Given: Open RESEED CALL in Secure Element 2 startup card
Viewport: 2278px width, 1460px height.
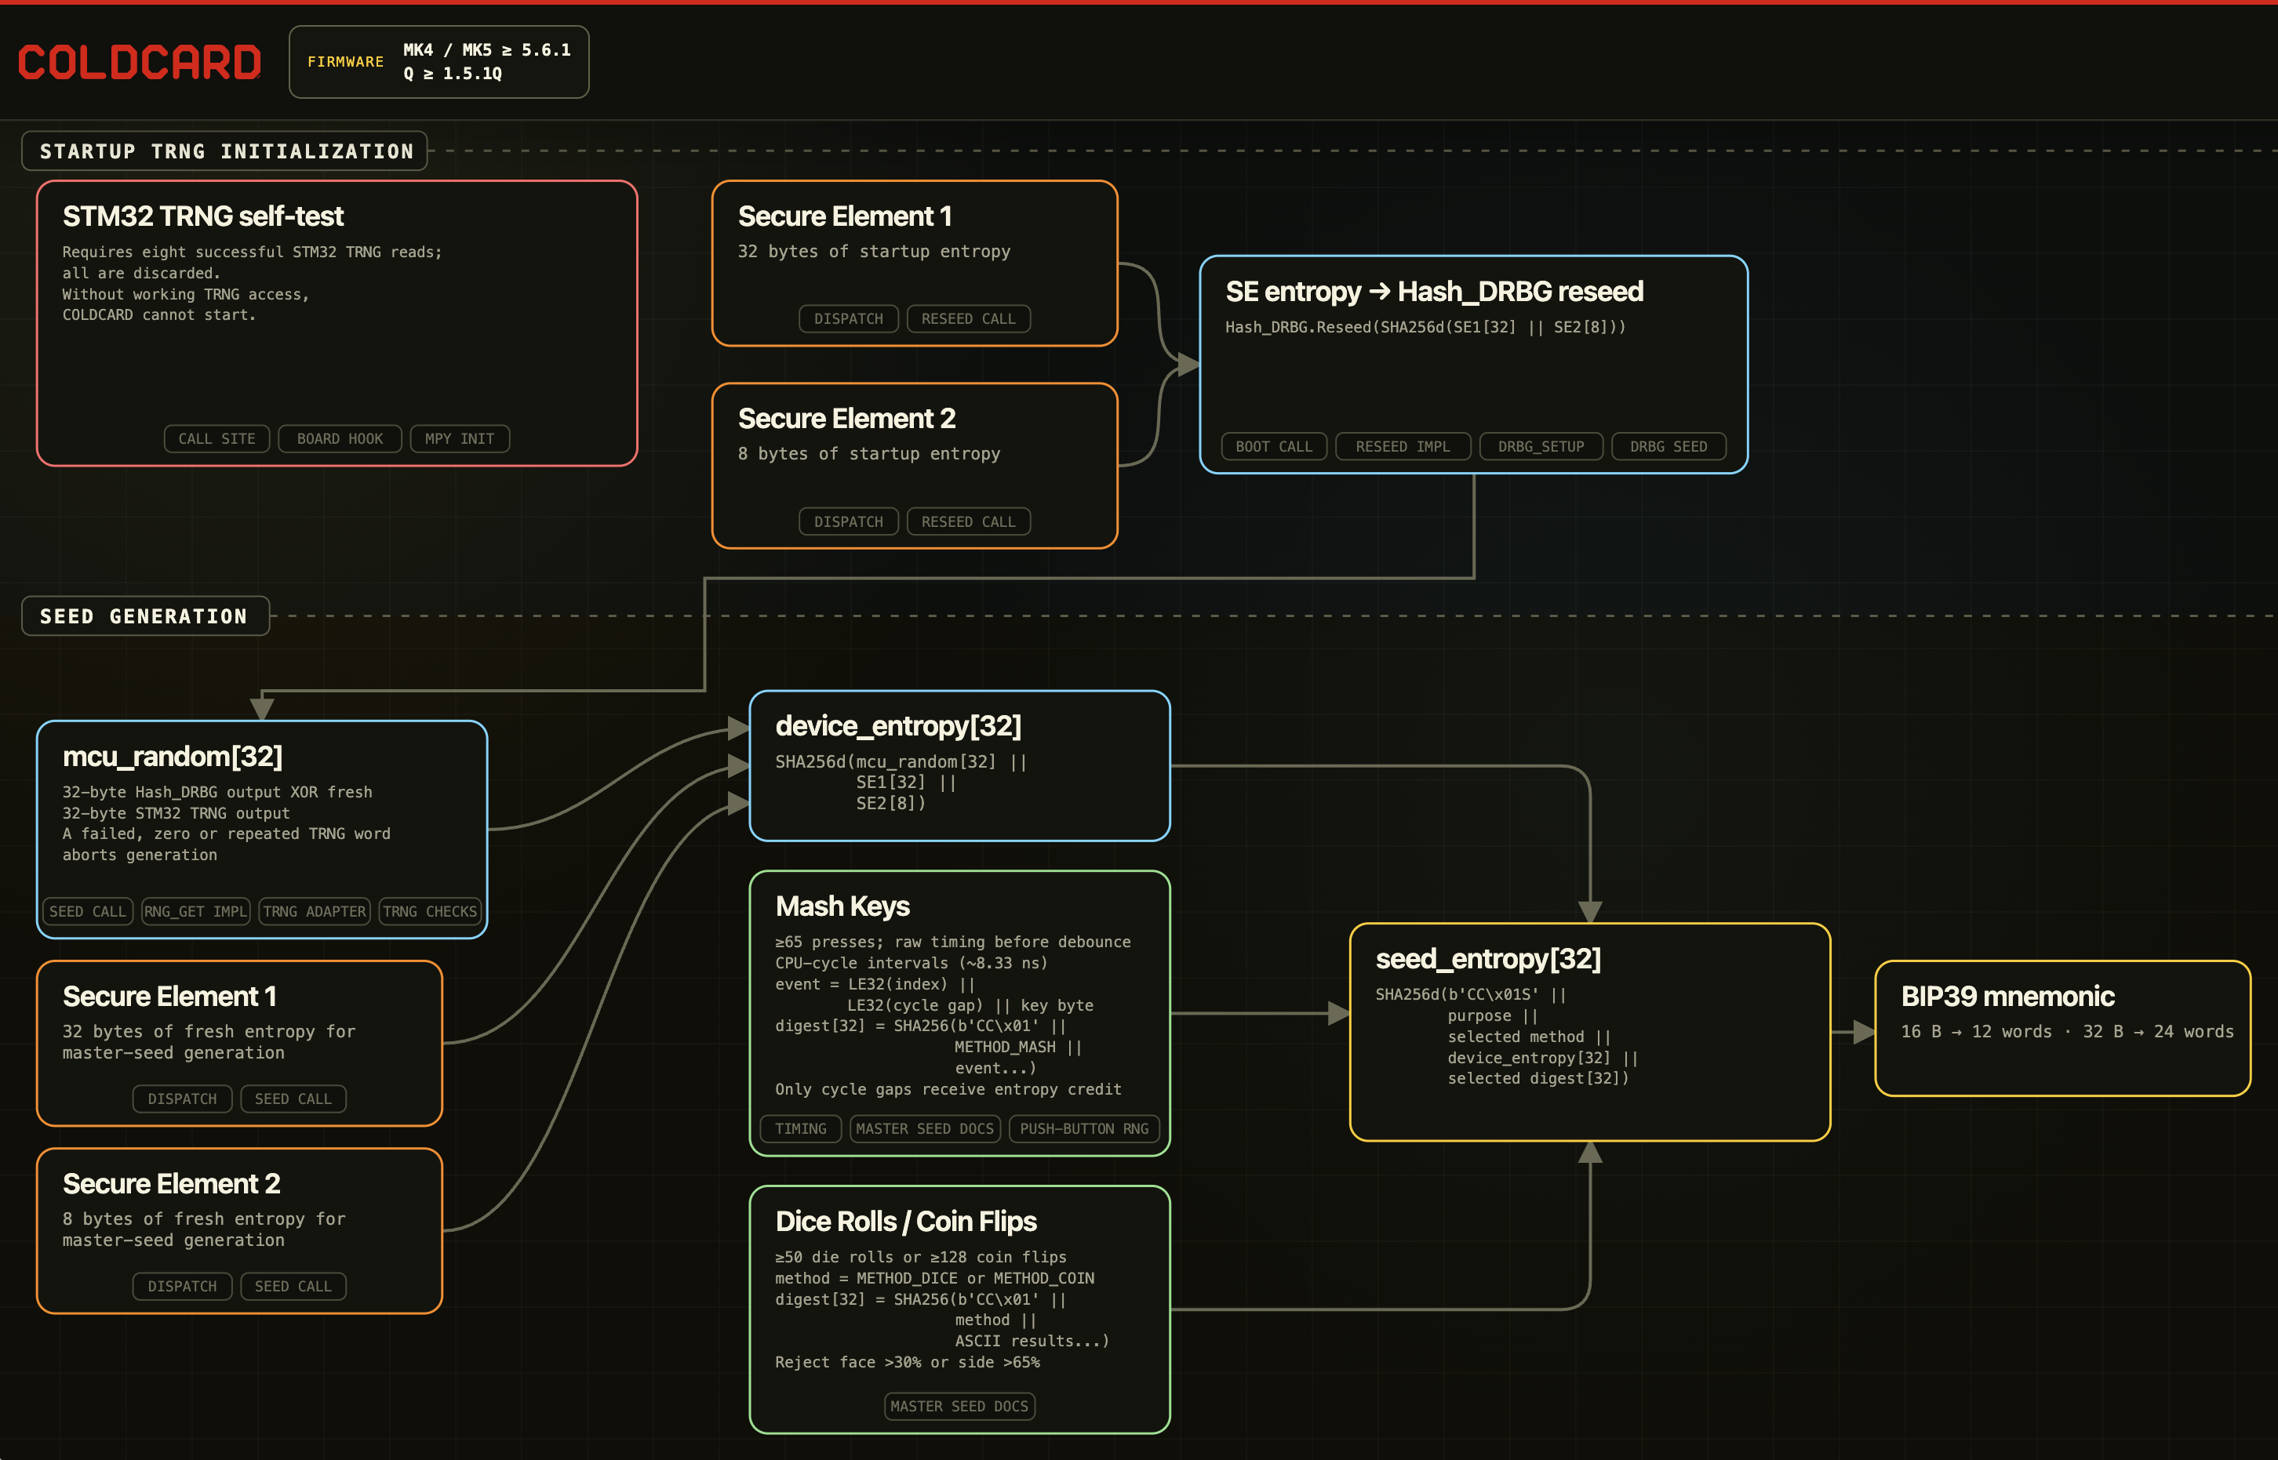Looking at the screenshot, I should 968,521.
